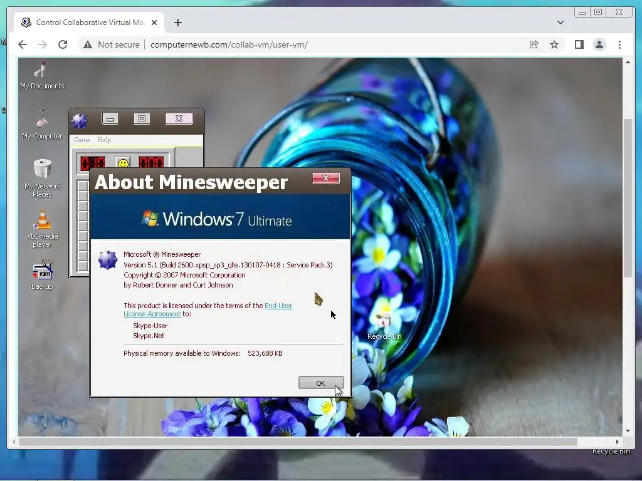Image resolution: width=642 pixels, height=481 pixels.
Task: Maximize the Minesweeper window
Action: click(x=142, y=118)
